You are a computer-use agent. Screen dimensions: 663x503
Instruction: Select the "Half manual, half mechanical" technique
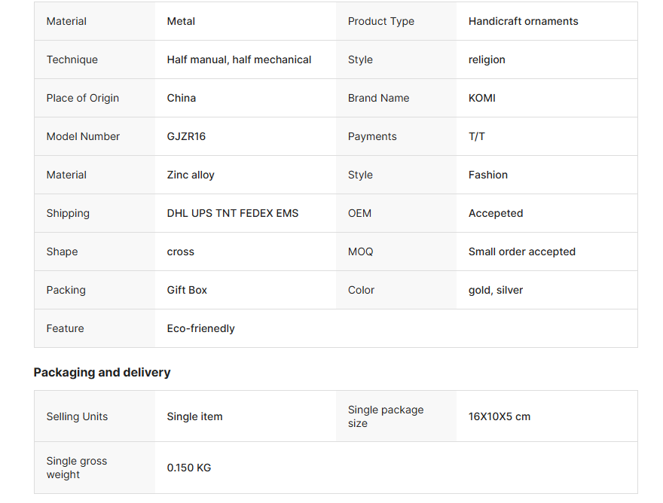point(239,59)
